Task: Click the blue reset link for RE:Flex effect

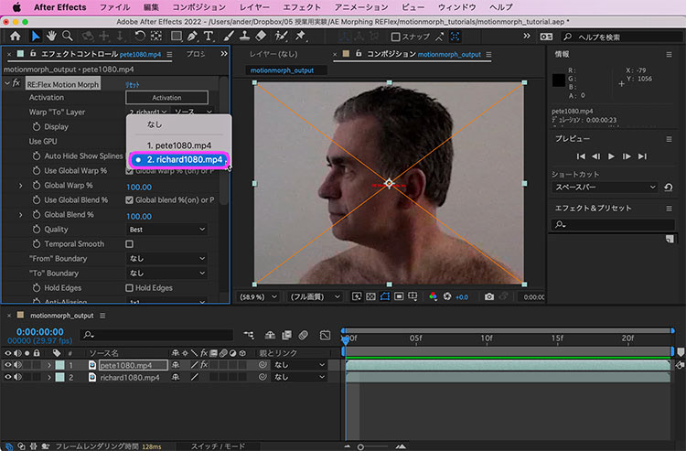Action: tap(132, 85)
